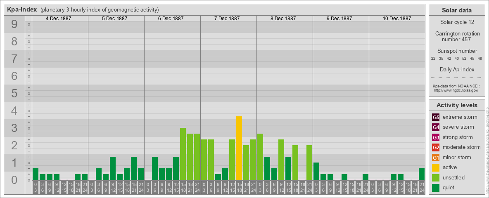Viewport: 489px width, 198px height.
Task: Click sunspot value 45
Action: pos(472,59)
